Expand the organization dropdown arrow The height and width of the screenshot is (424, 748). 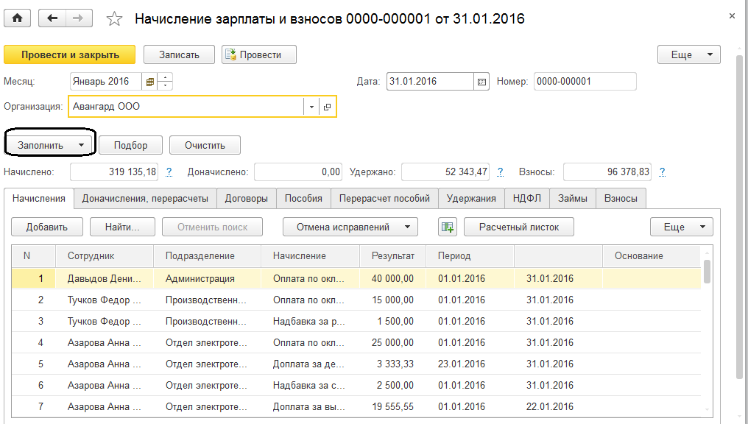pos(312,107)
